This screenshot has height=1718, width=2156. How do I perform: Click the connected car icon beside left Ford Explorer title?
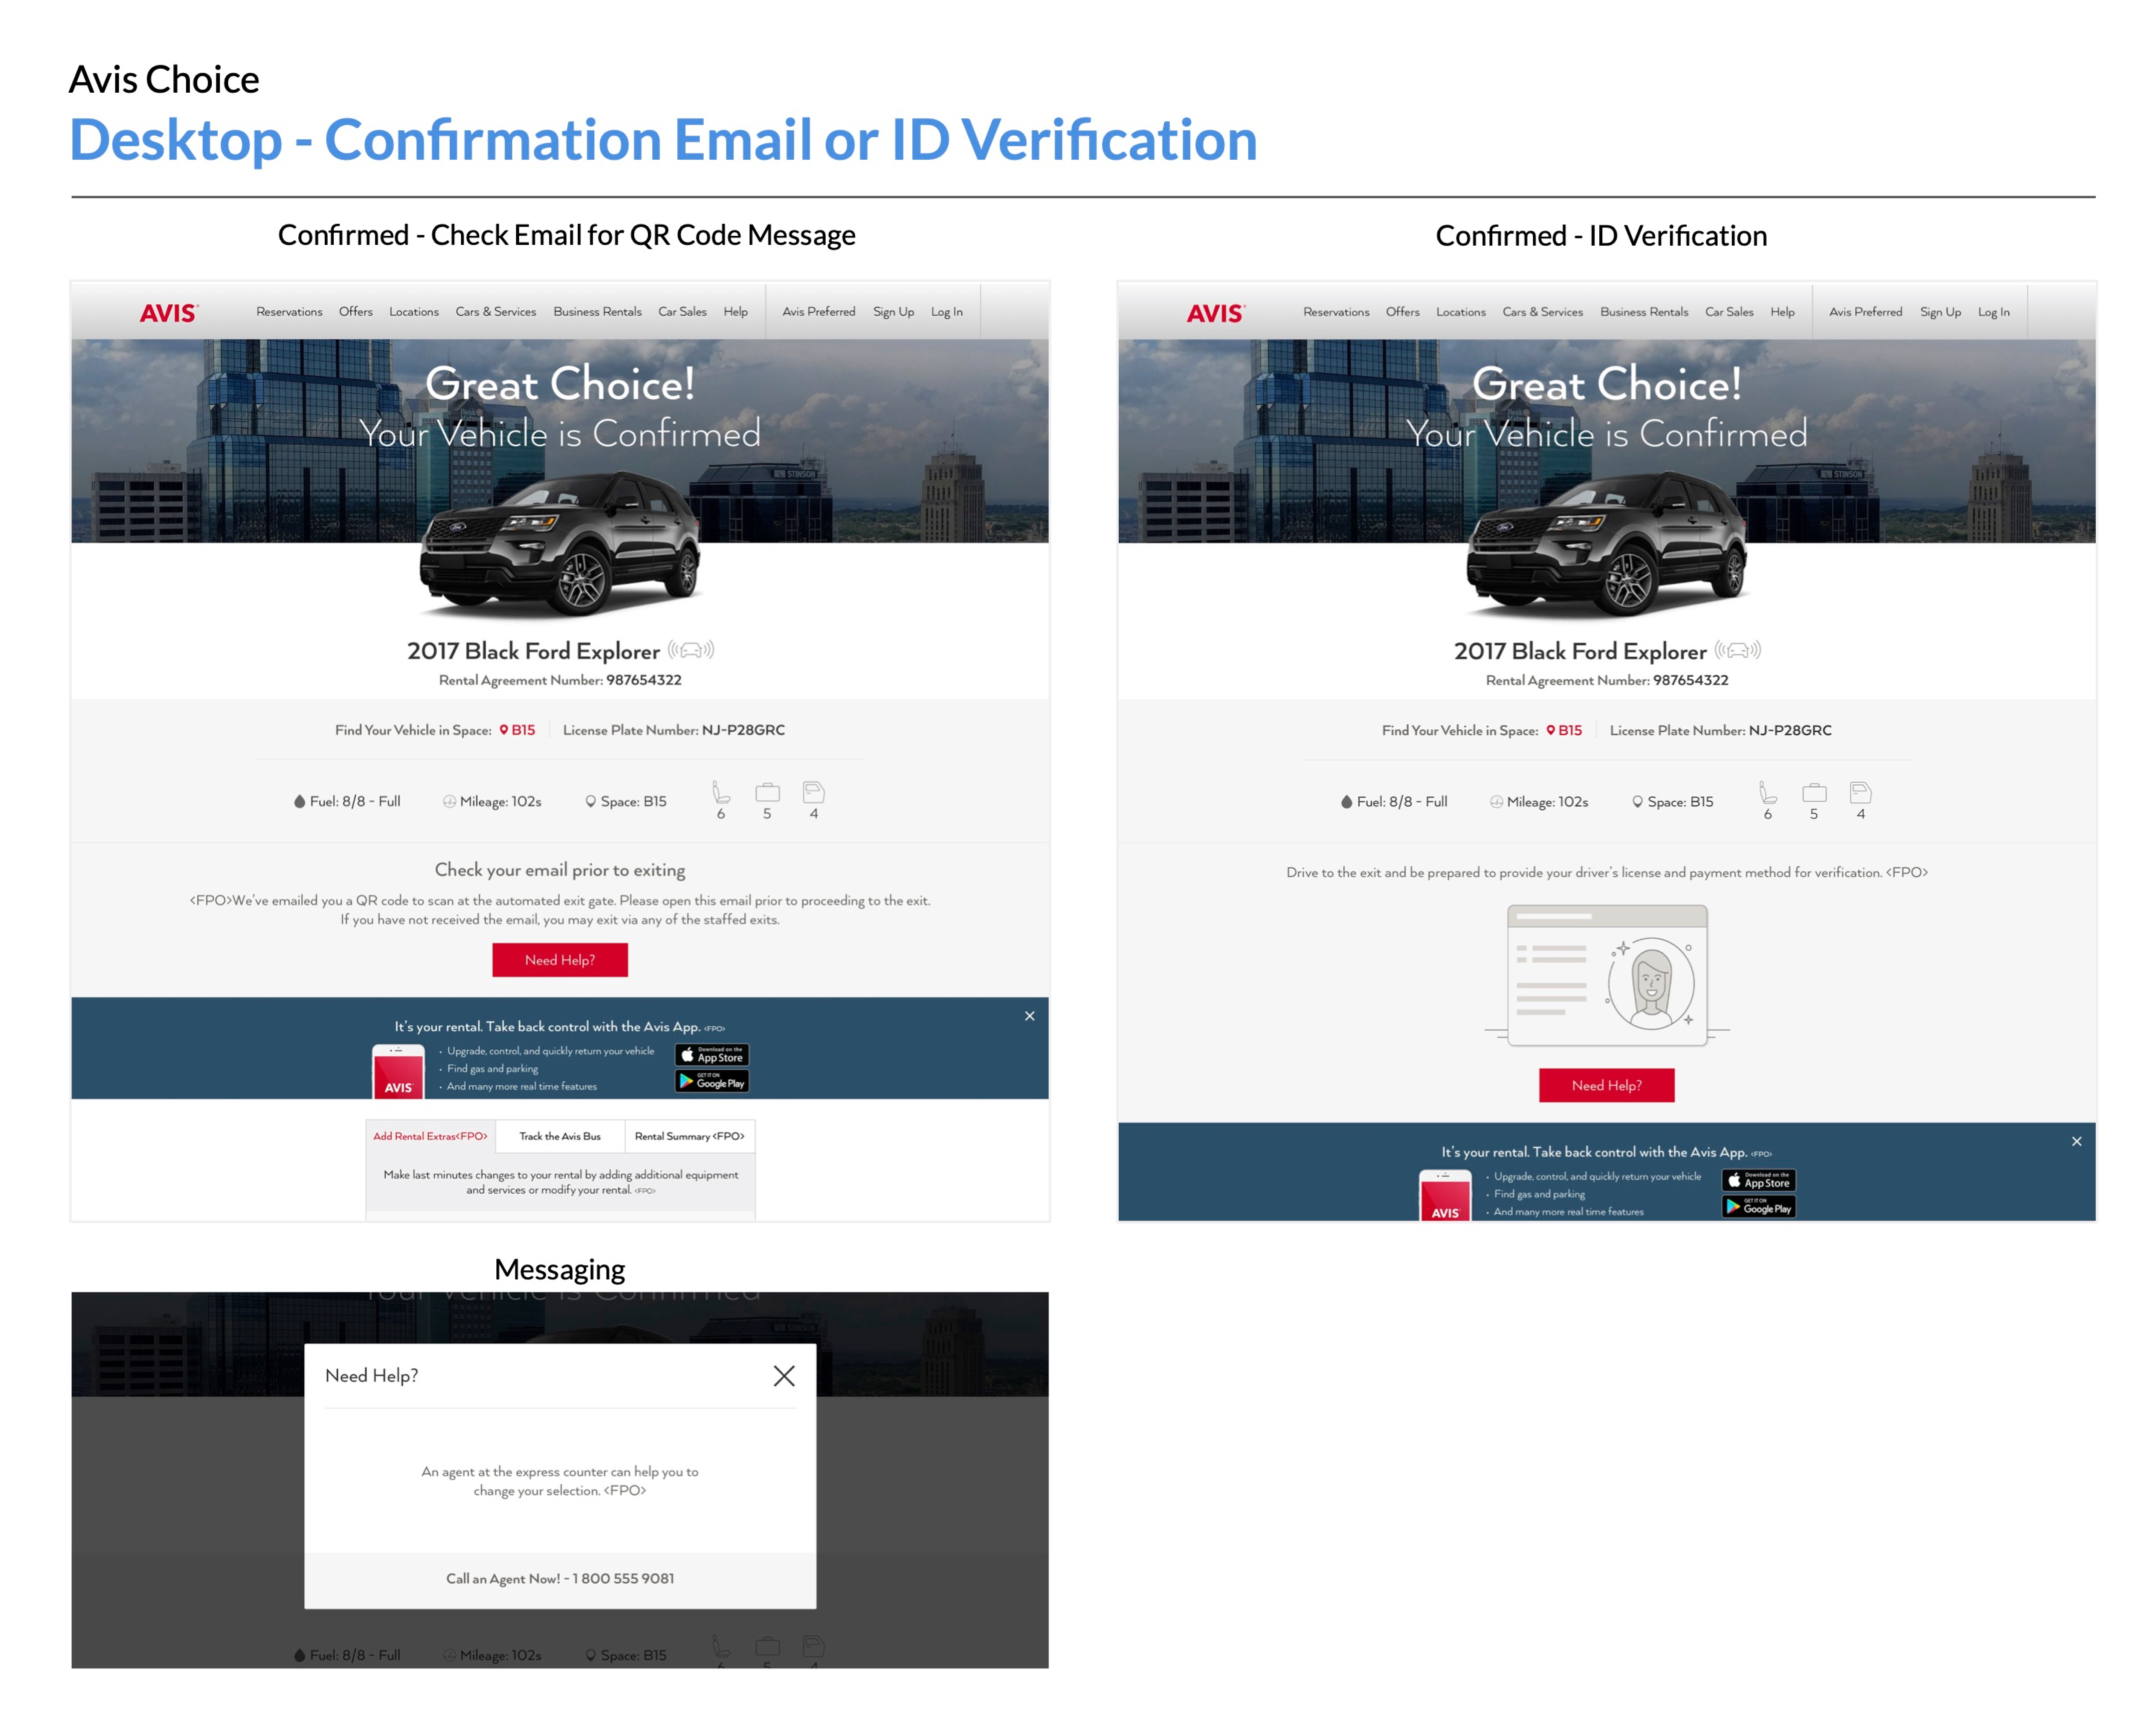(691, 650)
